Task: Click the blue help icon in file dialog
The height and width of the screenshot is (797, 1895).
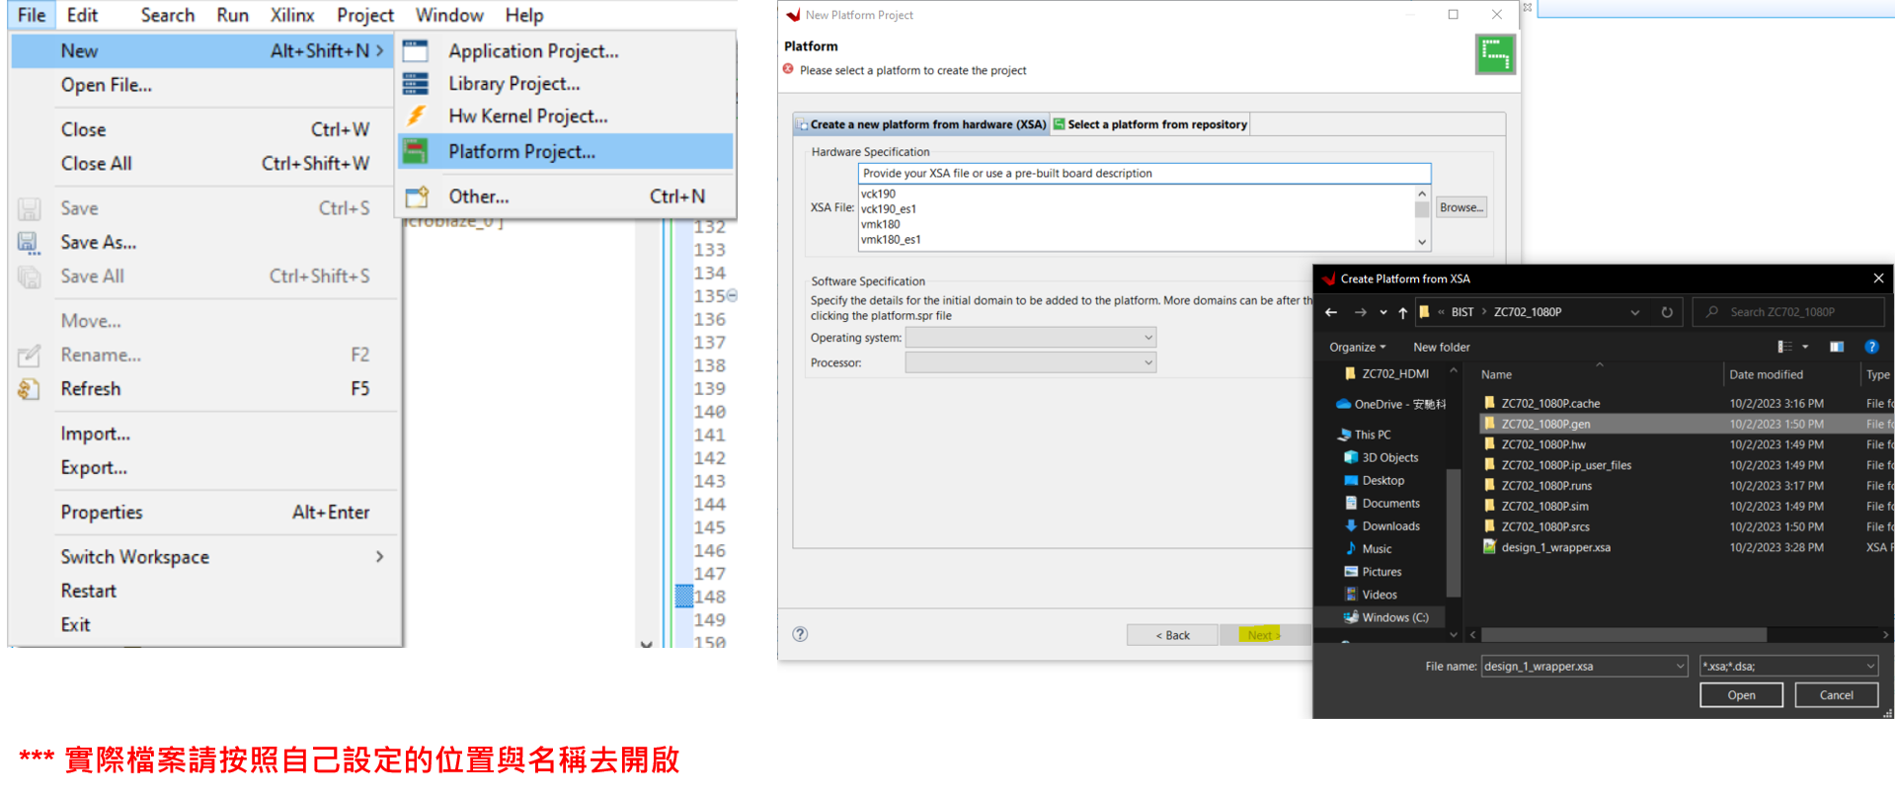Action: (1871, 347)
